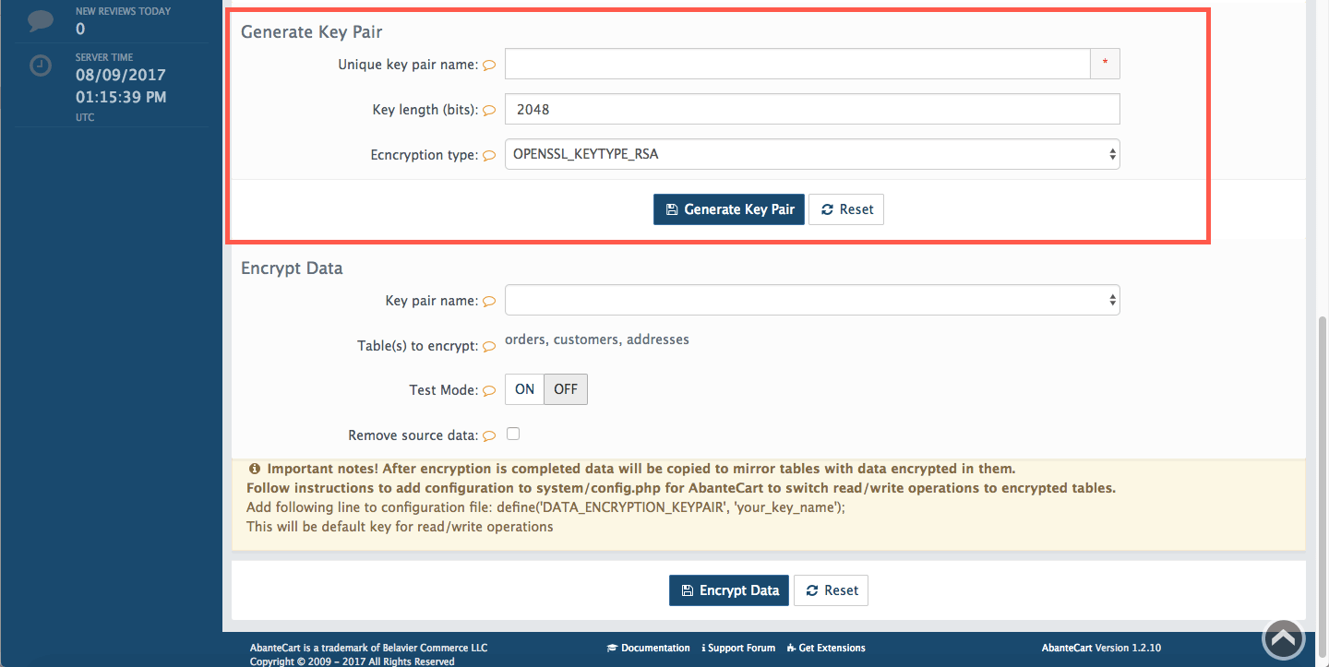Click the scroll-to-top arrow icon
The width and height of the screenshot is (1329, 667).
(x=1283, y=638)
